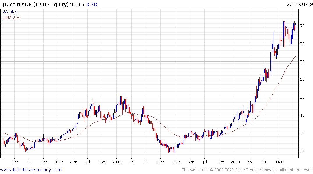Click the 40 price axis label
This screenshot has height=174, width=313.
[x=302, y=115]
